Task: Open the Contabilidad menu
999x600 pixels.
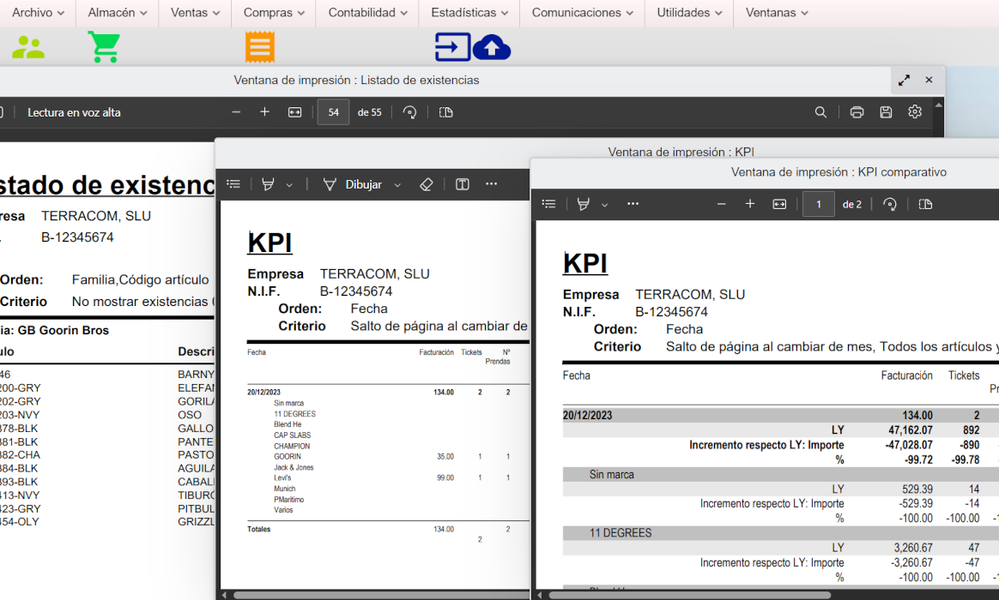Action: (367, 13)
